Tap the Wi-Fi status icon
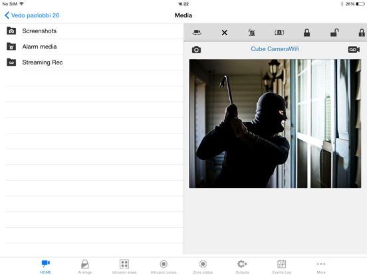 (x=21, y=4)
